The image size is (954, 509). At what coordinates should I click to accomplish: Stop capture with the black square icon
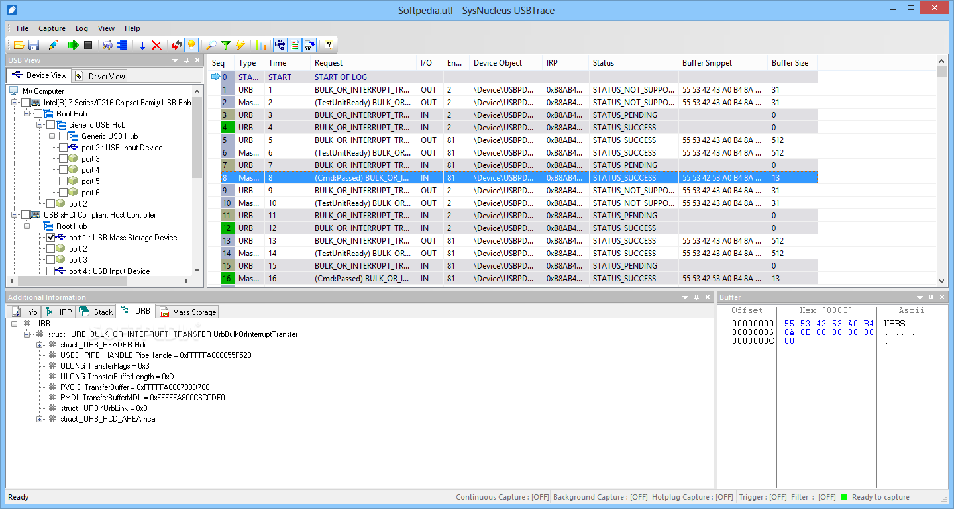click(x=88, y=45)
